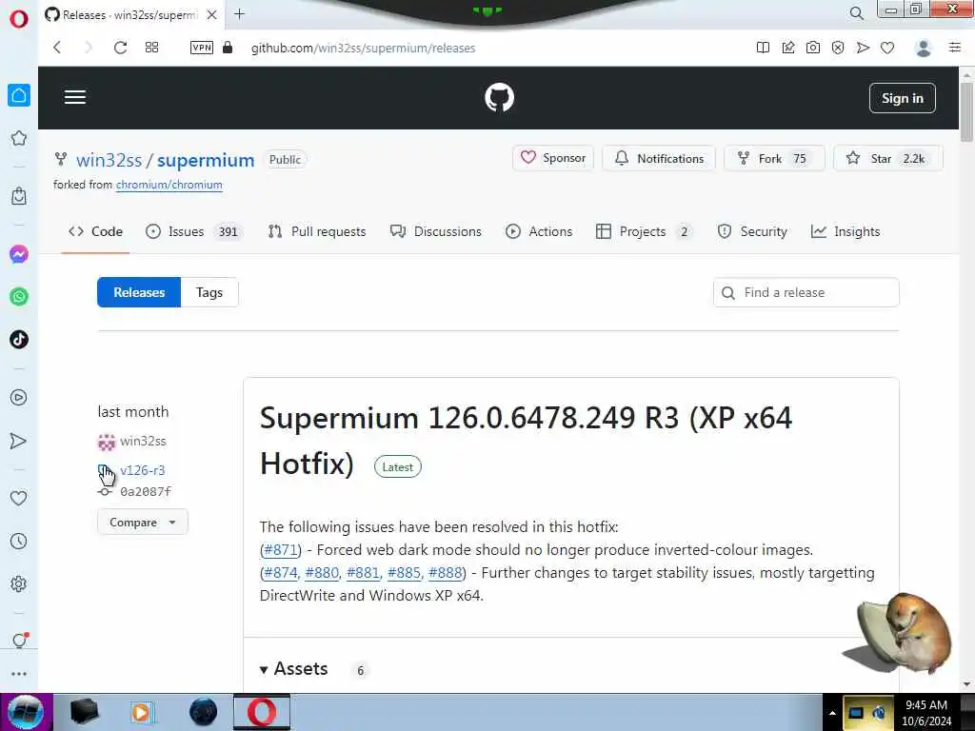Open the Shopping bag sidebar icon
Screen dimensions: 975x731
pyautogui.click(x=19, y=196)
